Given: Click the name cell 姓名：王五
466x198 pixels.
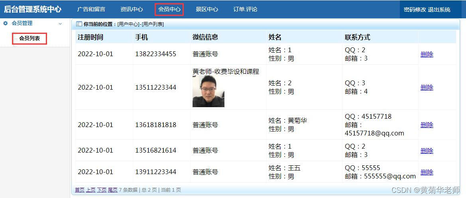Looking at the screenshot, I should tap(284, 168).
